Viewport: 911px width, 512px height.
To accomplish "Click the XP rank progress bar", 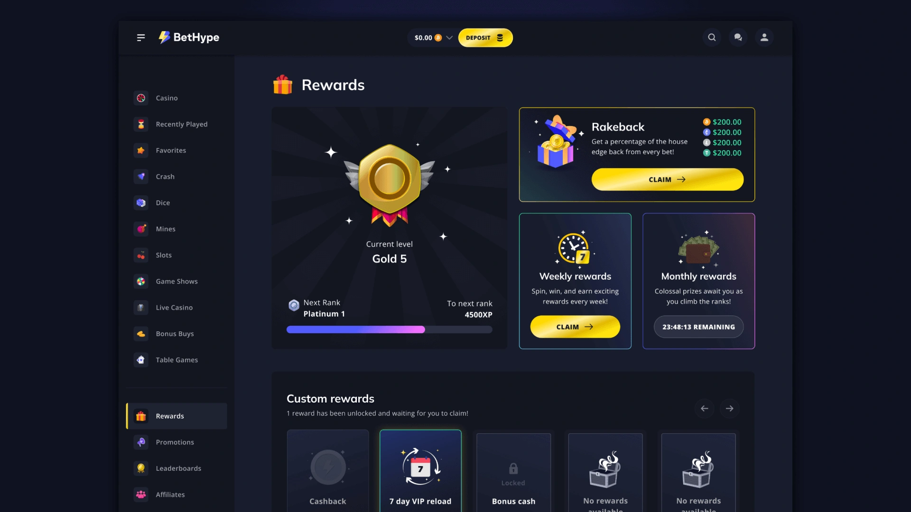I will (x=389, y=329).
